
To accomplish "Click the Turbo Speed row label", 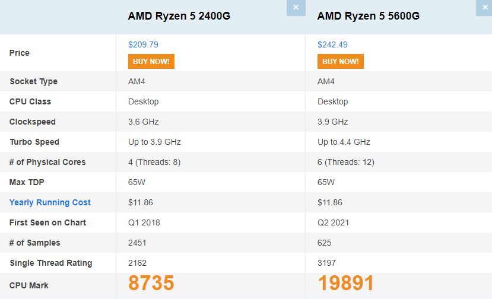I will tap(34, 142).
